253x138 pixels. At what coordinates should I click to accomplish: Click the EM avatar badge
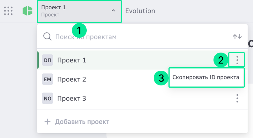pyautogui.click(x=47, y=79)
